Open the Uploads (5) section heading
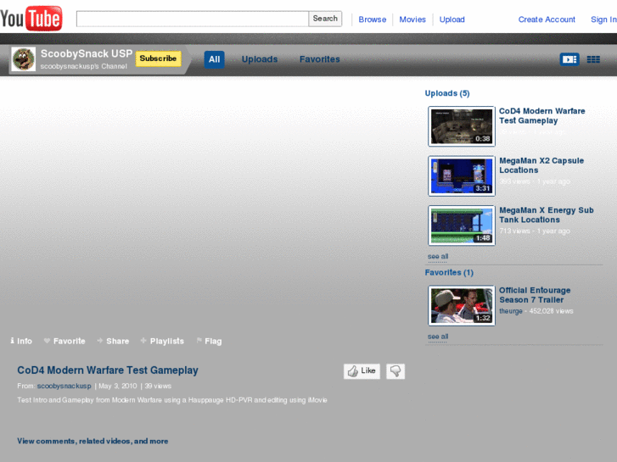Viewport: 617px width, 462px height. click(x=447, y=93)
